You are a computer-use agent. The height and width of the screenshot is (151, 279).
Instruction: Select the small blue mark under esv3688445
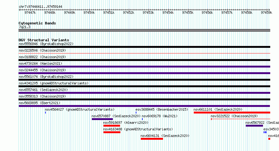pyautogui.click(x=136, y=113)
